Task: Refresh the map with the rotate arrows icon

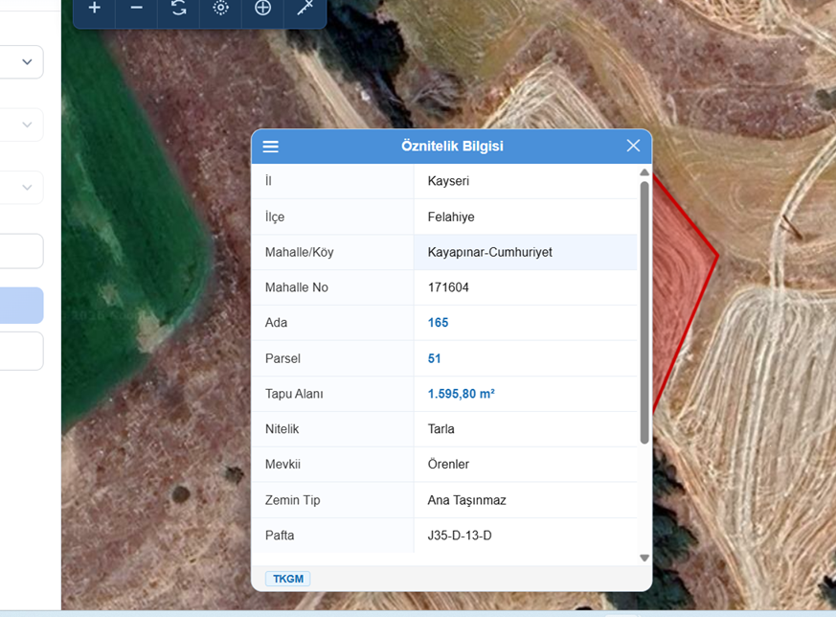Action: point(179,8)
